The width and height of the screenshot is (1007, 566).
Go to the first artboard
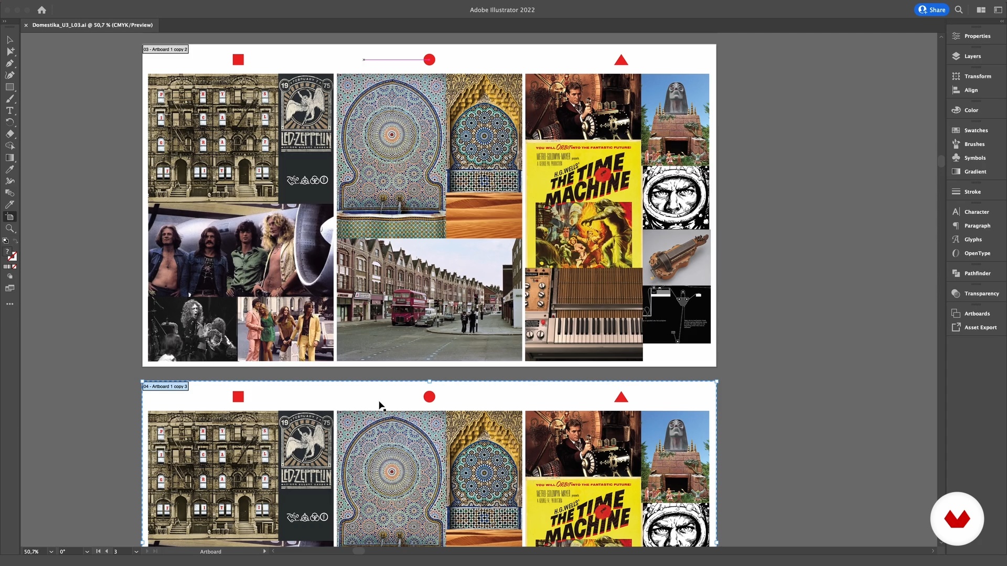point(98,551)
